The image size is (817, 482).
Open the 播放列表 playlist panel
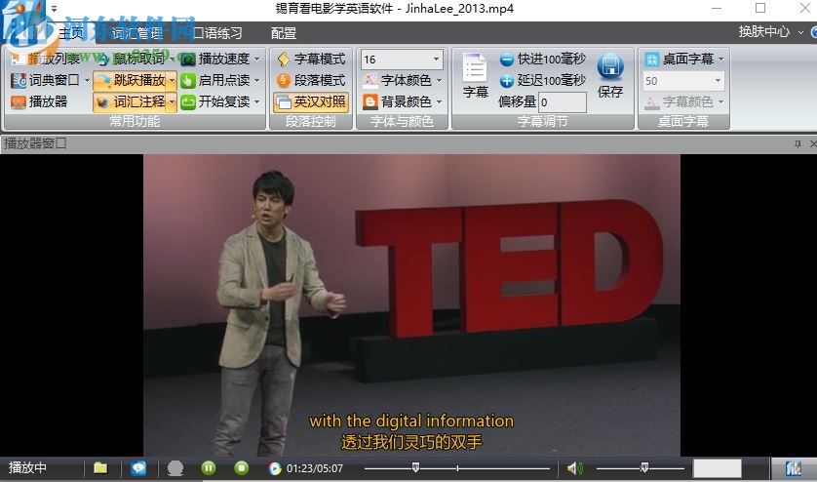tap(46, 59)
